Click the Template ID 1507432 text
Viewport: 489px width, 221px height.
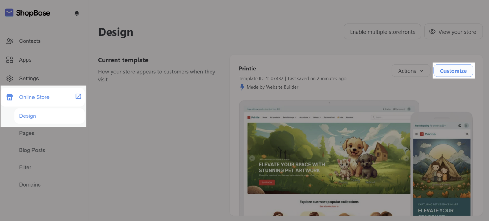pyautogui.click(x=261, y=78)
